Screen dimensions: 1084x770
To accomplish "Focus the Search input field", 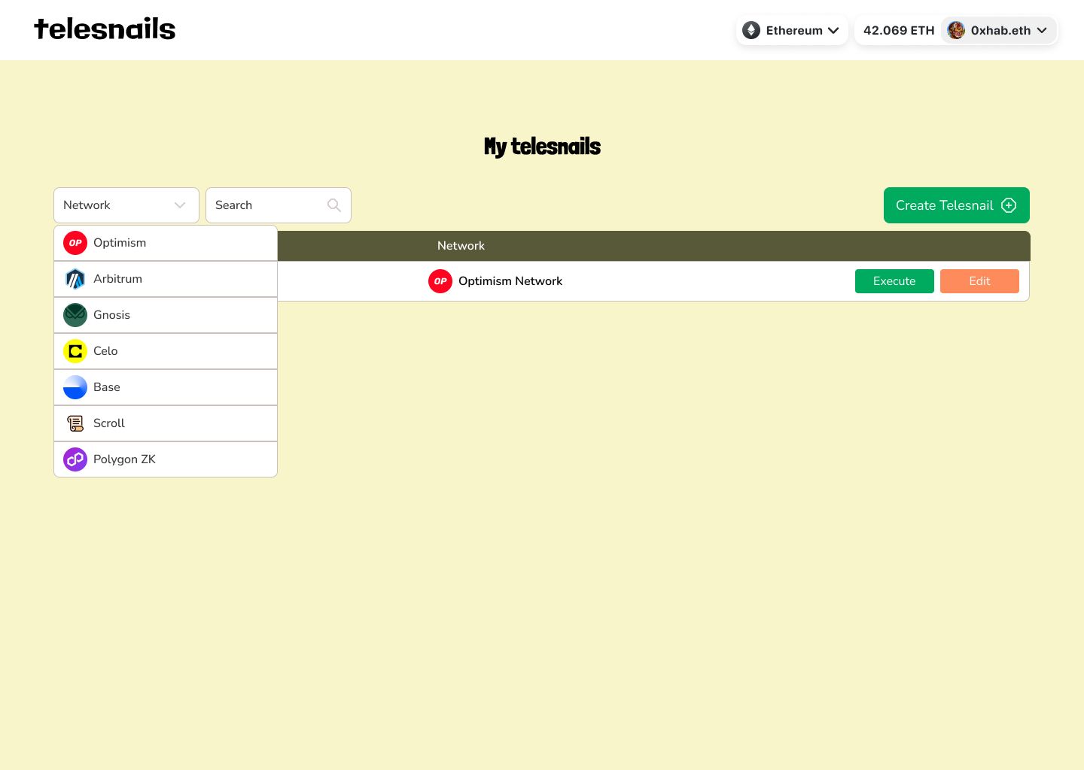I will point(279,205).
